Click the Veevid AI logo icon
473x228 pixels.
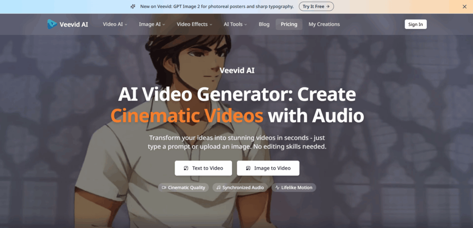click(52, 24)
